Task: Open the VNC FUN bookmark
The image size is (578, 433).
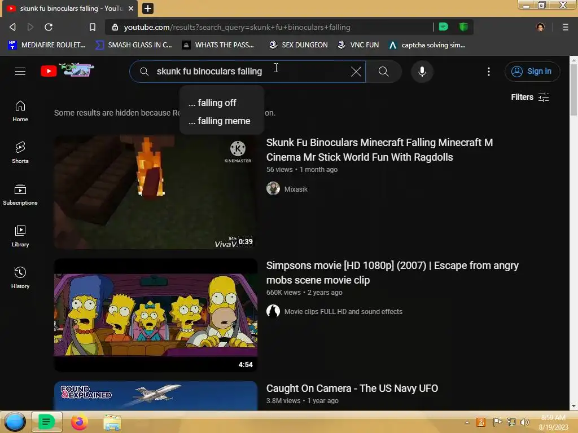Action: [x=358, y=45]
